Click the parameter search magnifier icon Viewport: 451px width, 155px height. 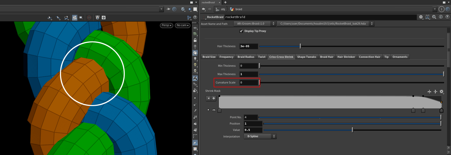434,17
